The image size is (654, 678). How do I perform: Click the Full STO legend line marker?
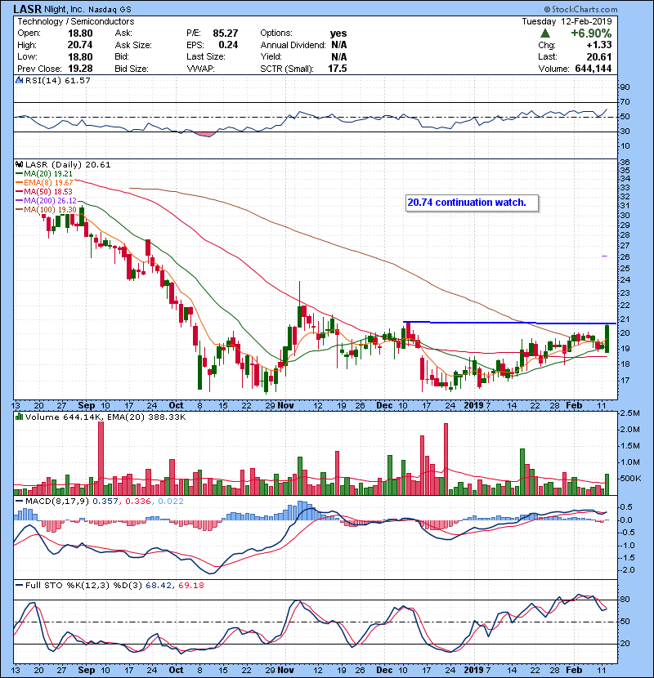click(x=19, y=585)
